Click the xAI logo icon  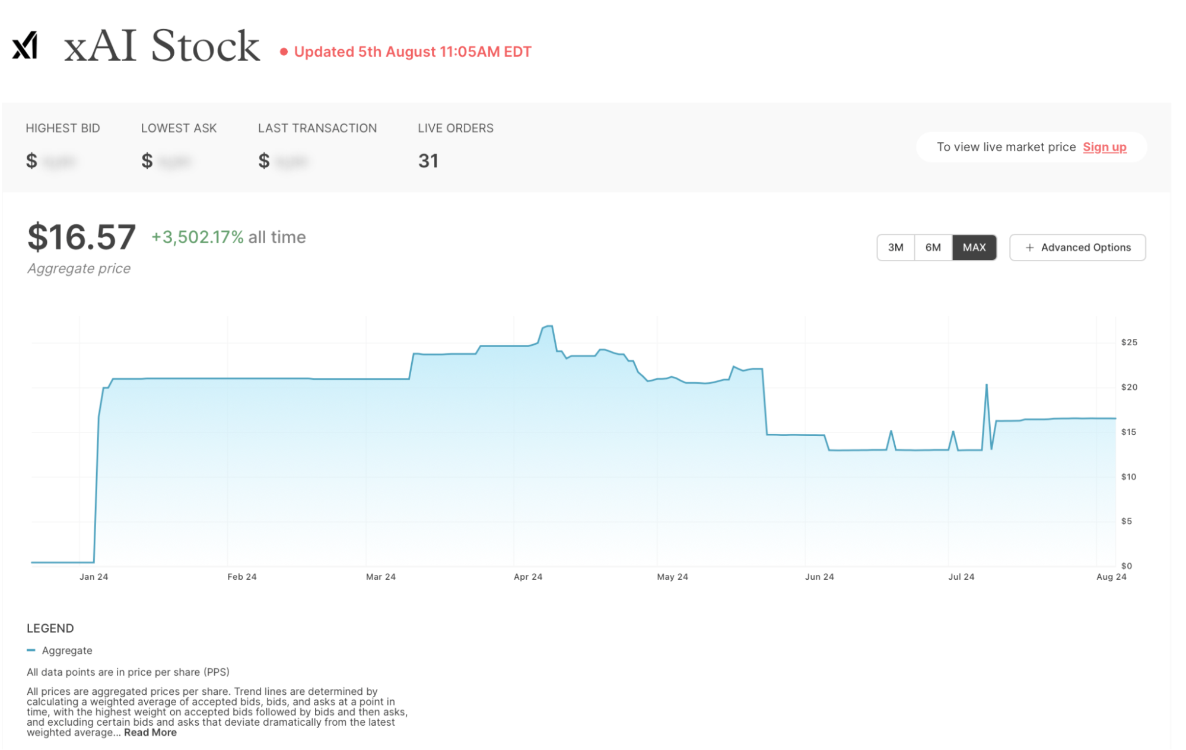25,46
